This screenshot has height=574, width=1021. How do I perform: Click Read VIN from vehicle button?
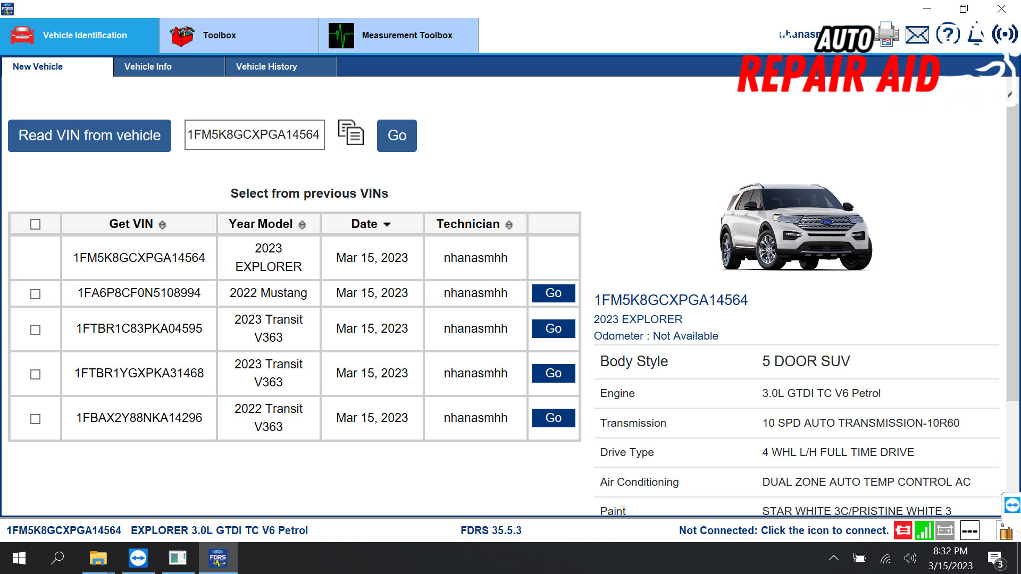tap(89, 136)
